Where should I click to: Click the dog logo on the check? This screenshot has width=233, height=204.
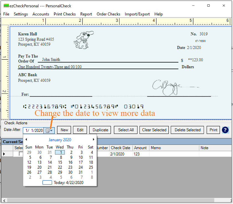pyautogui.click(x=83, y=40)
